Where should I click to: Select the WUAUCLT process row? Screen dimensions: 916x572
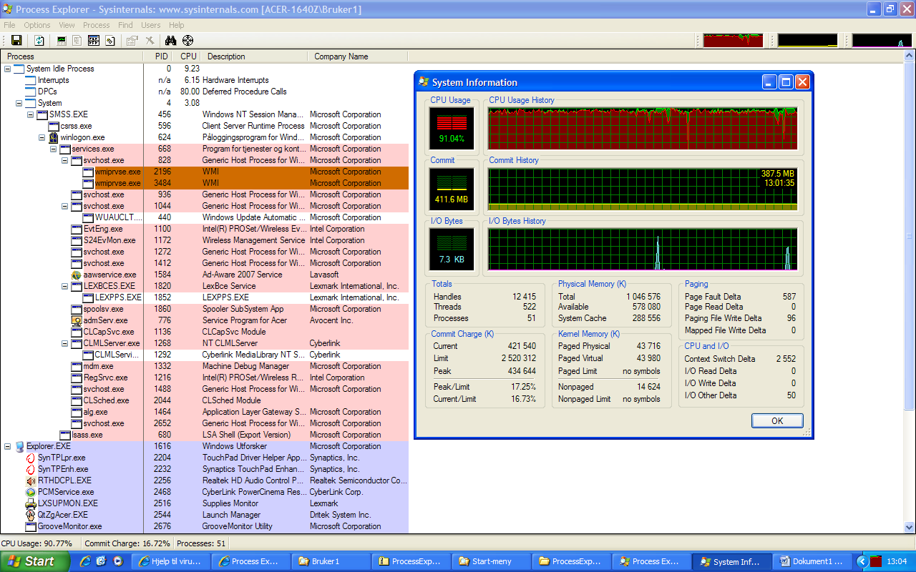point(204,217)
